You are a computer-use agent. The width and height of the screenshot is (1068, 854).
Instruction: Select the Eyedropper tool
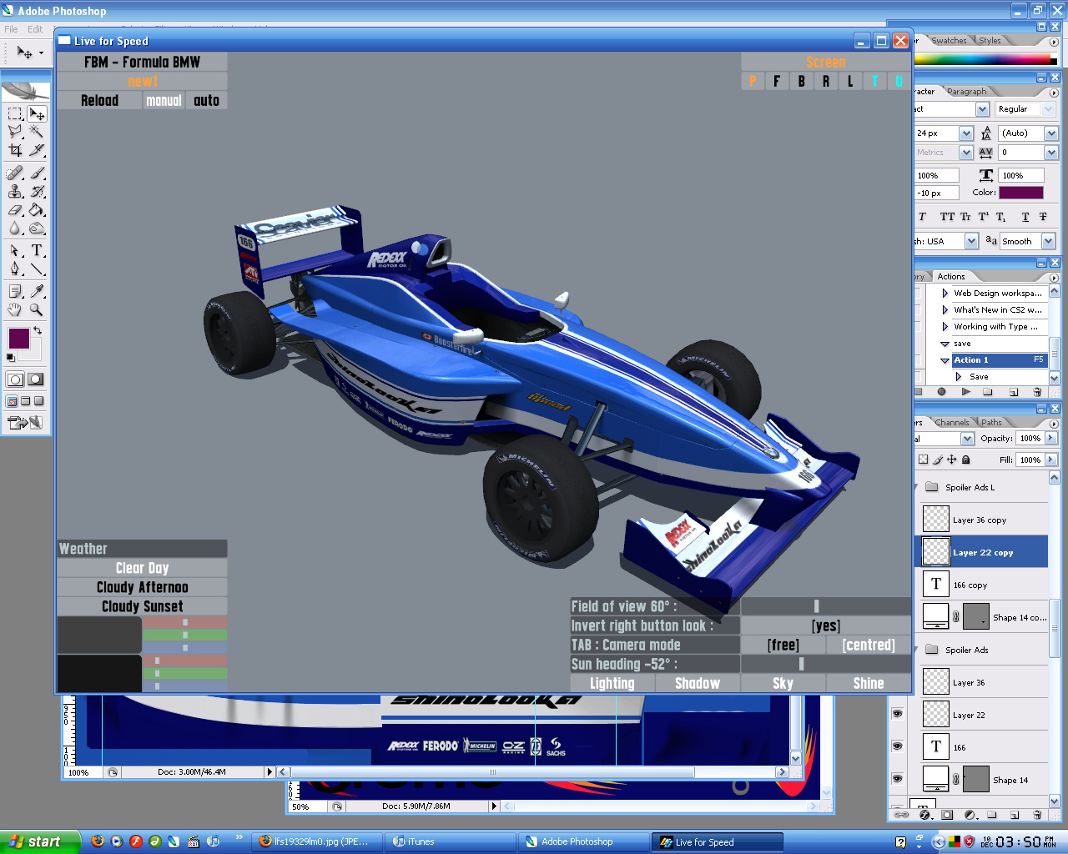coord(37,291)
